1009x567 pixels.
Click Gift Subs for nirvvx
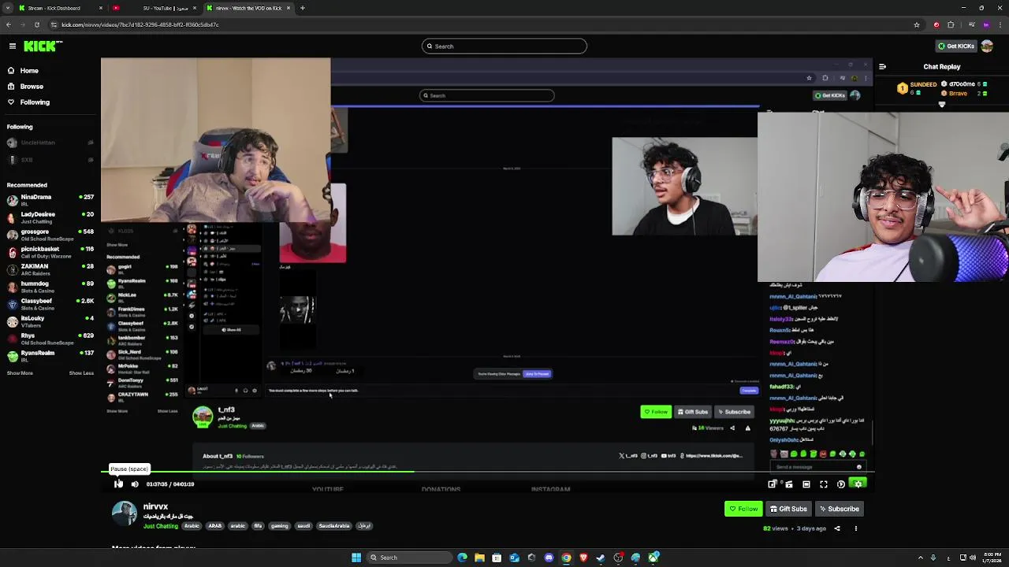788,509
